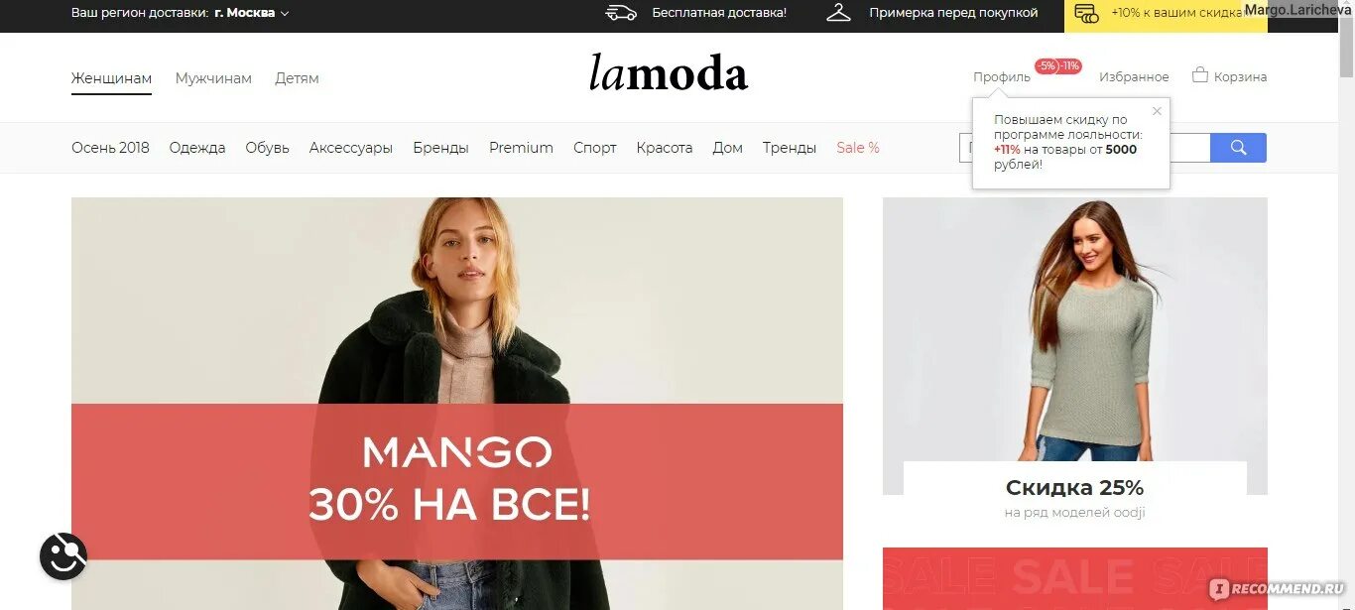The height and width of the screenshot is (610, 1355).
Task: Click the blue search magnifier button
Action: [x=1238, y=148]
